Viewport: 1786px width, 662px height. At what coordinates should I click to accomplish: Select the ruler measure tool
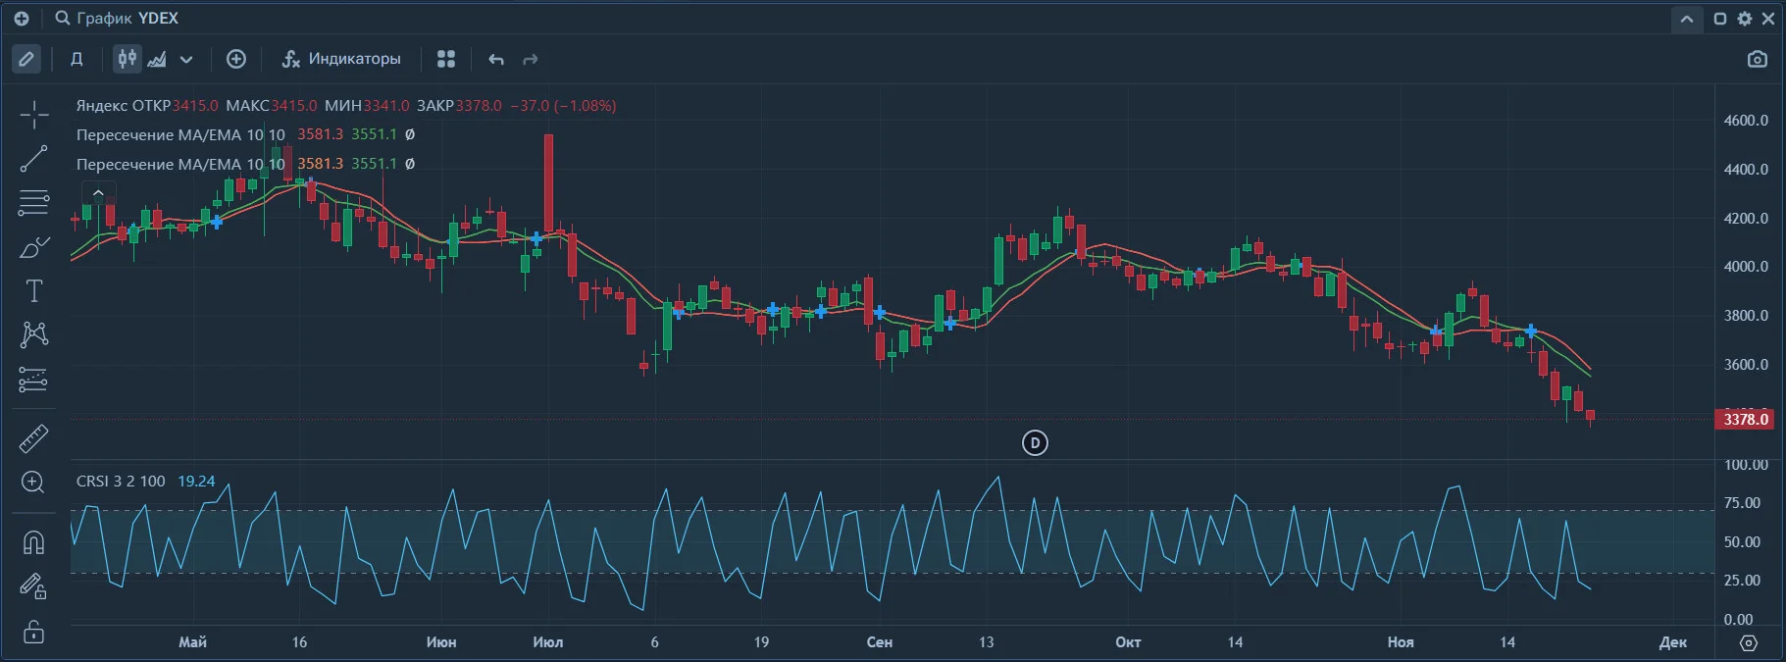(33, 438)
